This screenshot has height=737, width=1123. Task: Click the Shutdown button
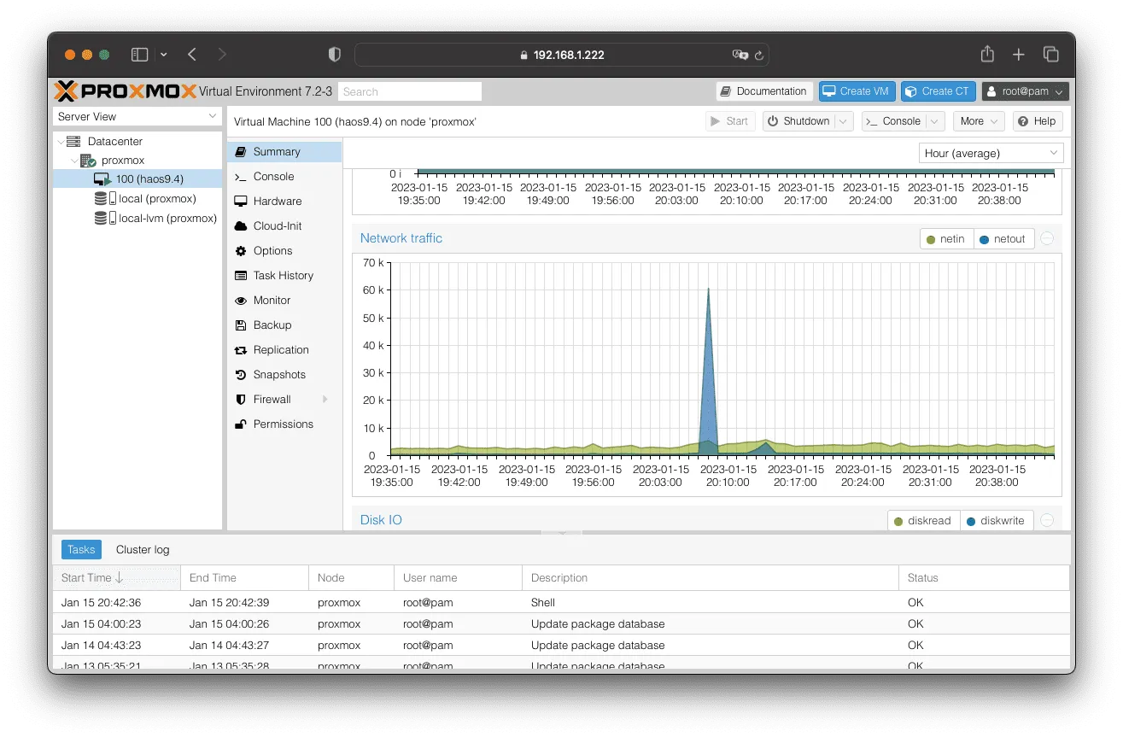click(x=798, y=121)
